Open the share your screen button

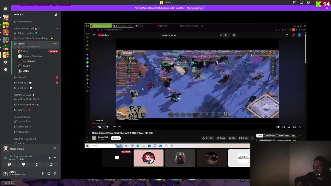[23, 164]
